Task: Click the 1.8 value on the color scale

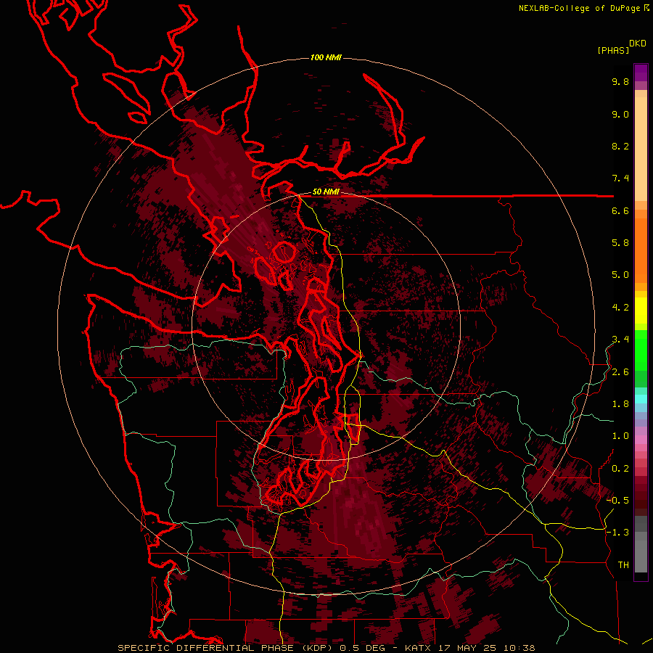Action: point(620,404)
